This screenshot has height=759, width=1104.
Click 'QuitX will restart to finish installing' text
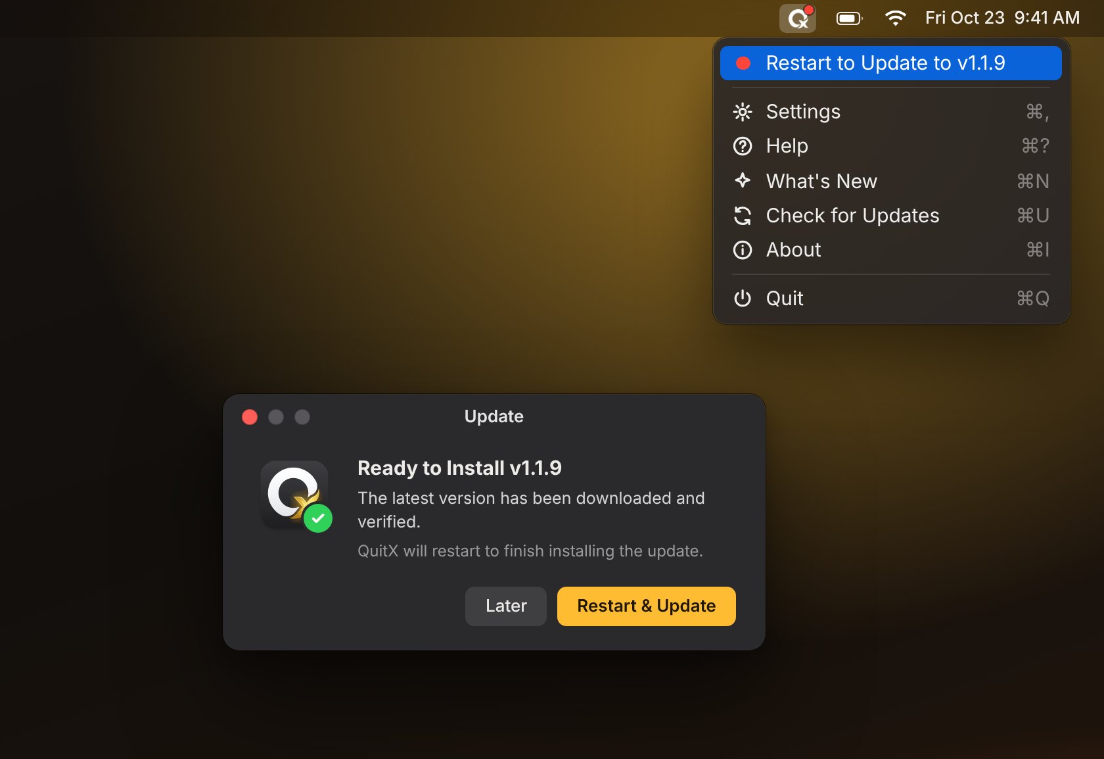tap(530, 551)
